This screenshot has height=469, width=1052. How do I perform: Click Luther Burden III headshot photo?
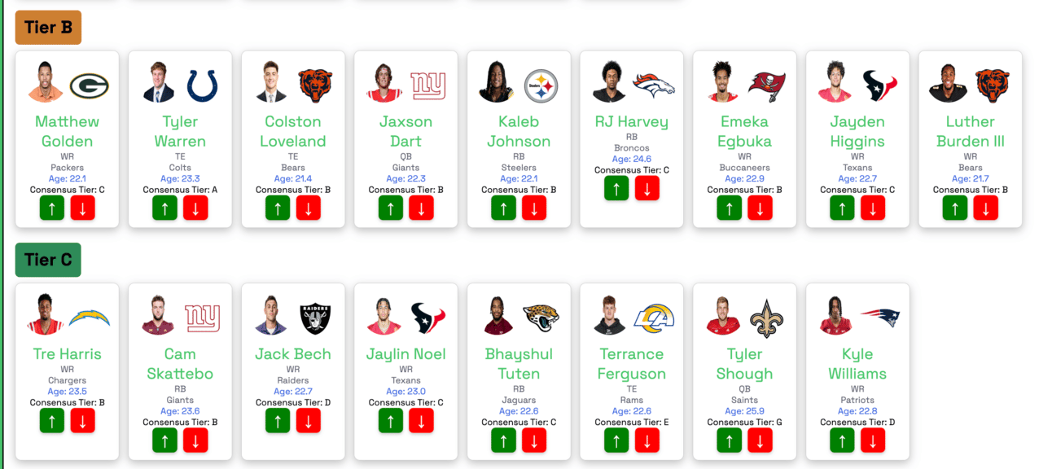click(x=948, y=83)
